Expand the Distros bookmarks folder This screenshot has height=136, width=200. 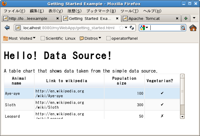point(100,38)
